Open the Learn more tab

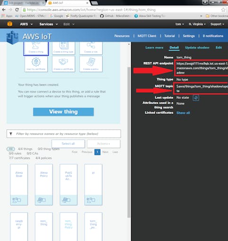click(154, 48)
